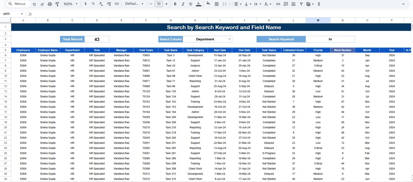Toggle strikethrough formatting
This screenshot has height=182, width=413.
click(191, 4)
